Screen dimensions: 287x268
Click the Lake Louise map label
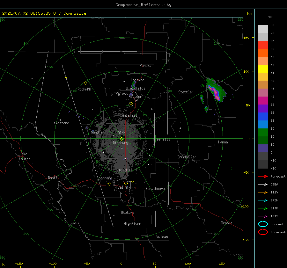point(25,156)
